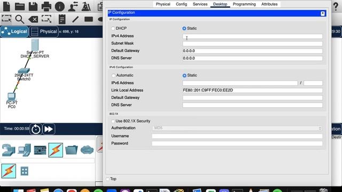Fast forward simulation time
The image size is (342, 192).
coord(49,129)
